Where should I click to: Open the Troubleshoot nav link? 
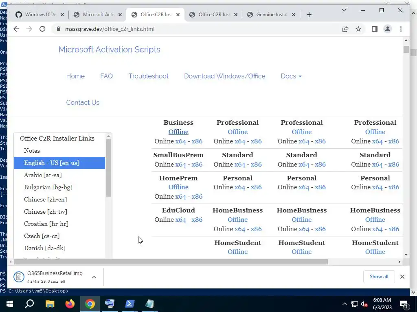tap(148, 76)
